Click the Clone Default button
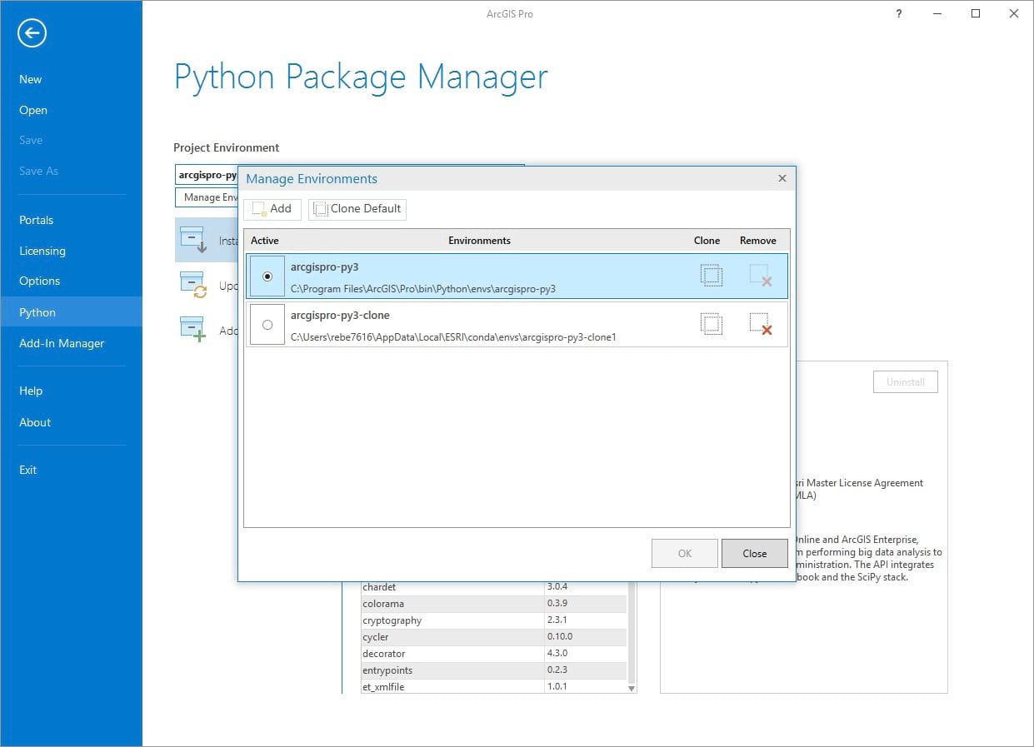The image size is (1034, 747). (357, 209)
